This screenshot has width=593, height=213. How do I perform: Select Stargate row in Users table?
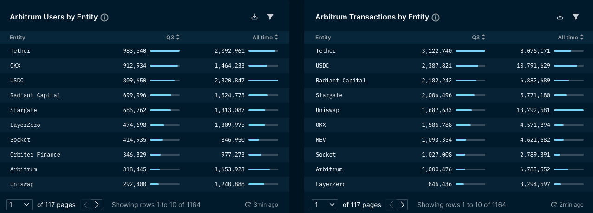144,110
